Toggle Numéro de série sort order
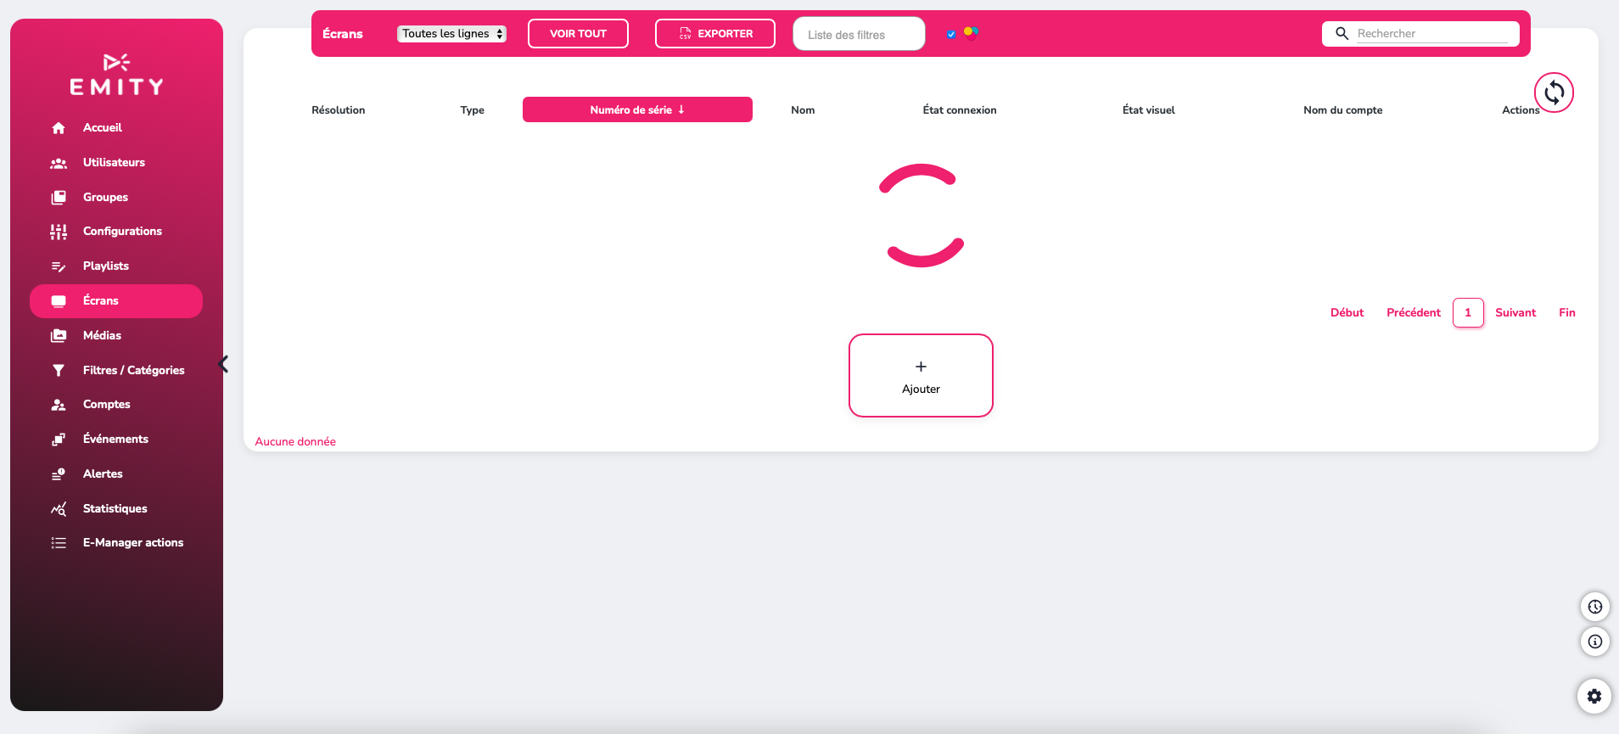Image resolution: width=1619 pixels, height=734 pixels. [x=637, y=109]
